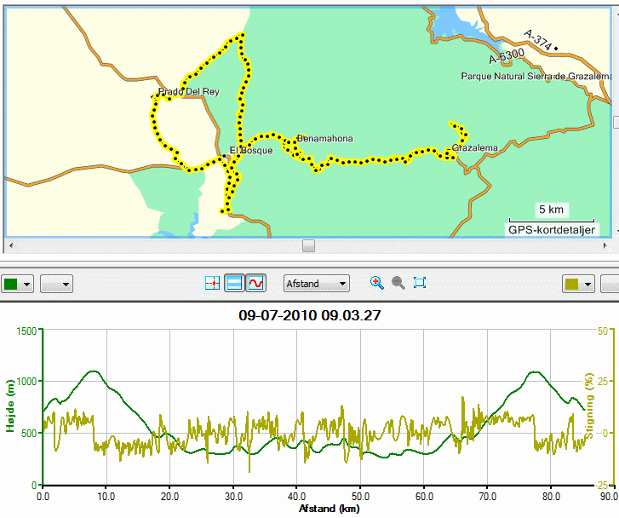Fit chart to window icon
This screenshot has width=619, height=518.
click(x=420, y=283)
